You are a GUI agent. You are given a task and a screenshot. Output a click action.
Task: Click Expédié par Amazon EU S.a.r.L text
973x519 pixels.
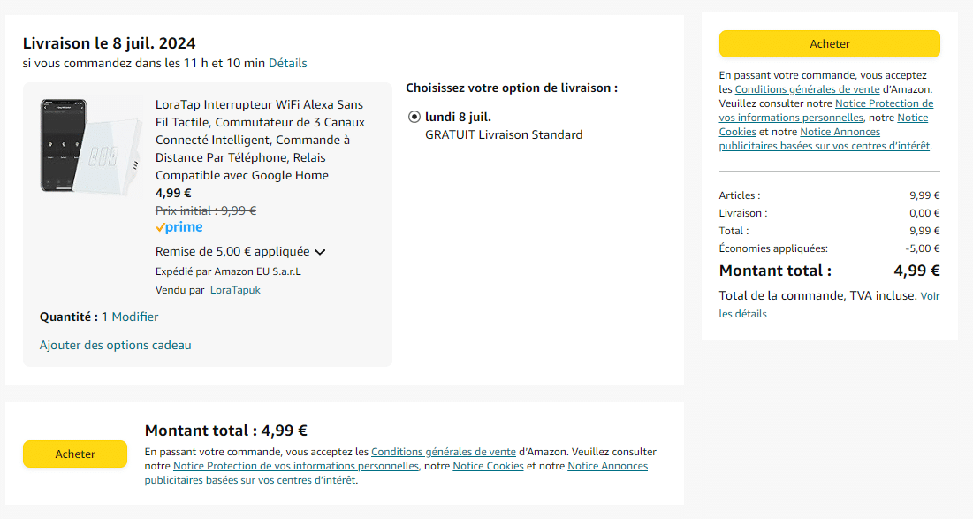[x=228, y=271]
